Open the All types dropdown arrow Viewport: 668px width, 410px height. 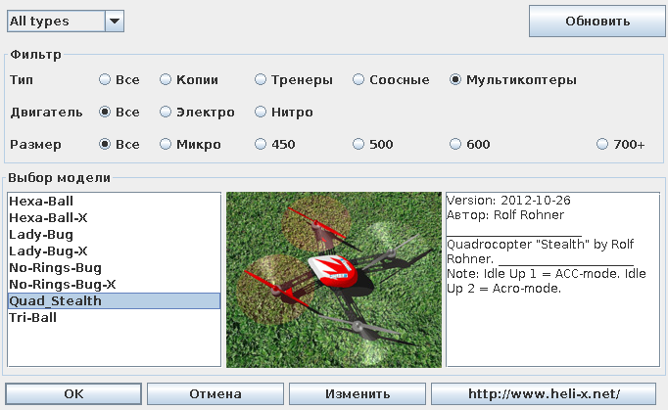115,21
